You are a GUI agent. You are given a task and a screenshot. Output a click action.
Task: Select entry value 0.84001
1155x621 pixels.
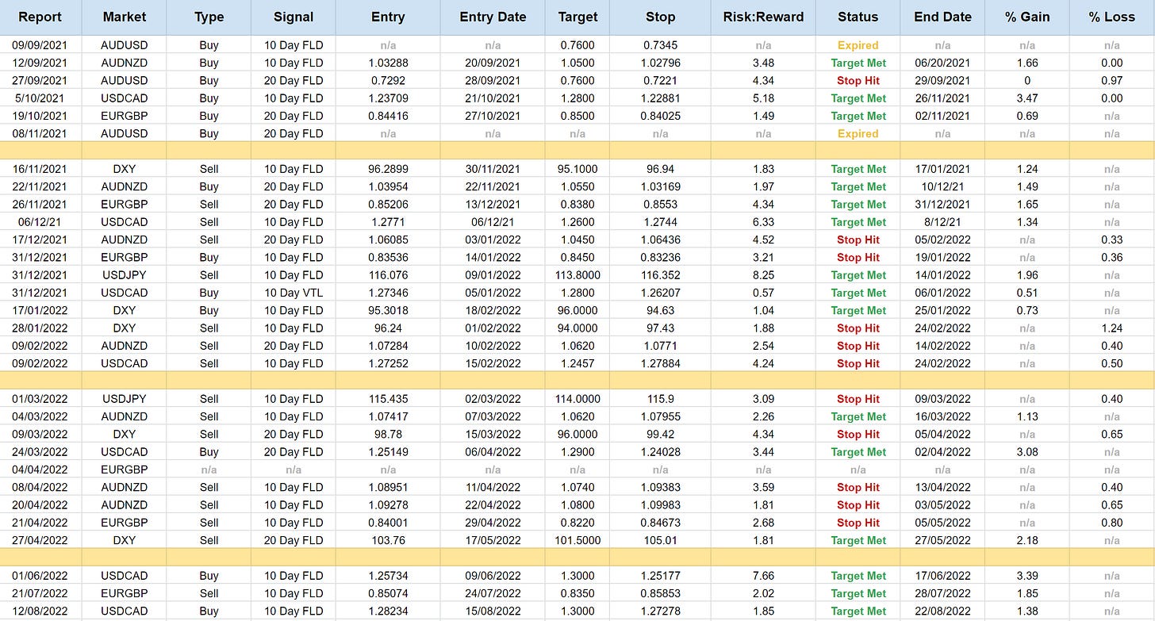tap(388, 523)
